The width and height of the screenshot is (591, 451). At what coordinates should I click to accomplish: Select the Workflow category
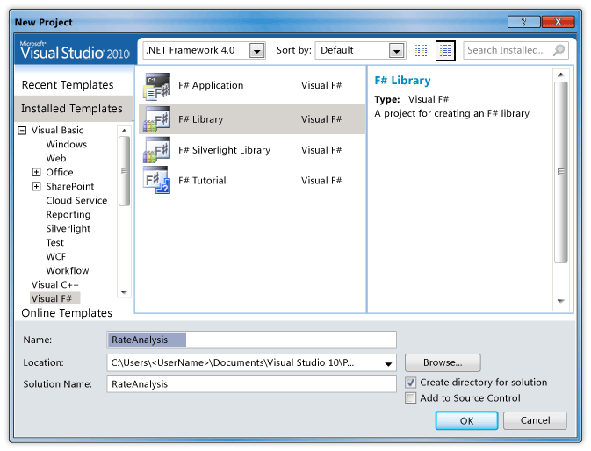click(x=68, y=270)
